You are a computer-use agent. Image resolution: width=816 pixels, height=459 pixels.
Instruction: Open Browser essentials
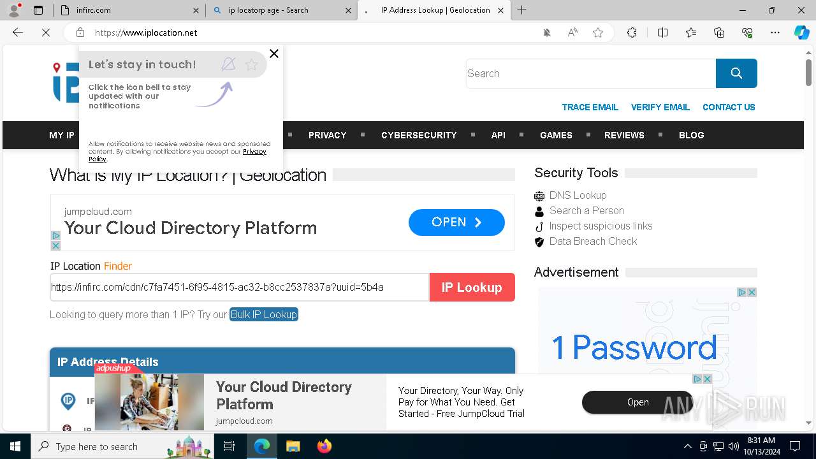[747, 33]
